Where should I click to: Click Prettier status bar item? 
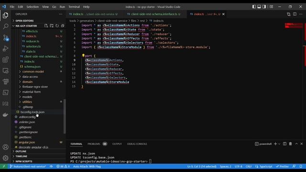coord(282,166)
